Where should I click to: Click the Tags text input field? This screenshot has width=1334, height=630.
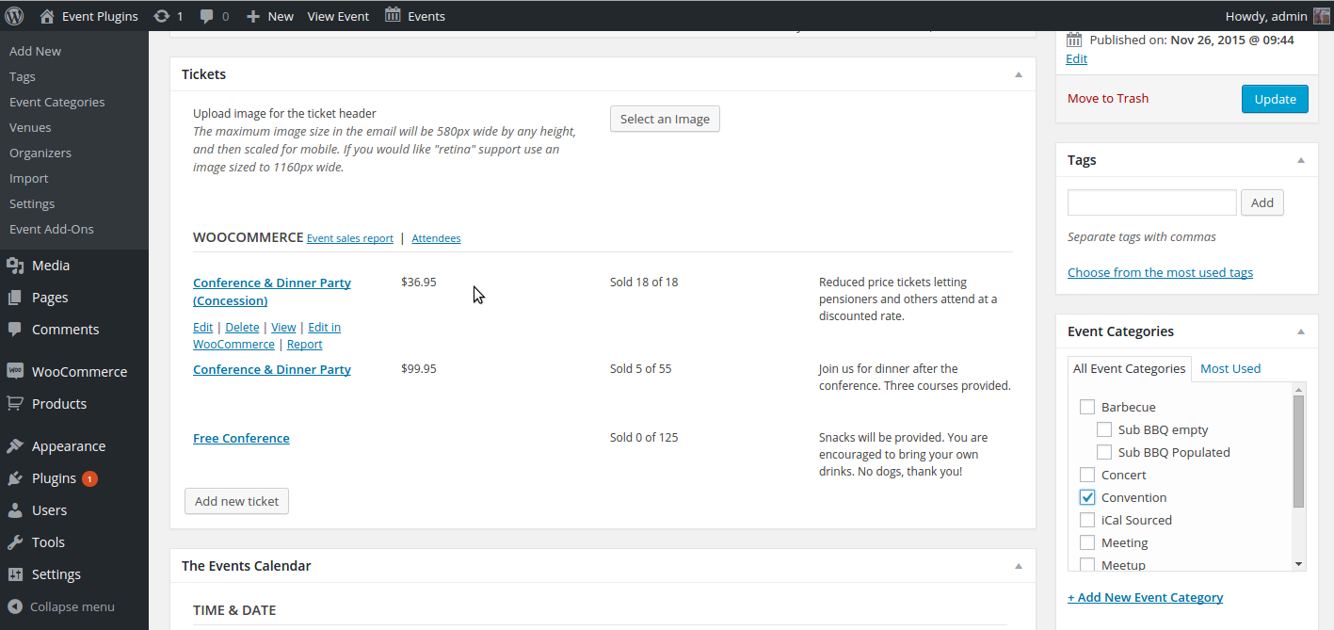pyautogui.click(x=1151, y=202)
